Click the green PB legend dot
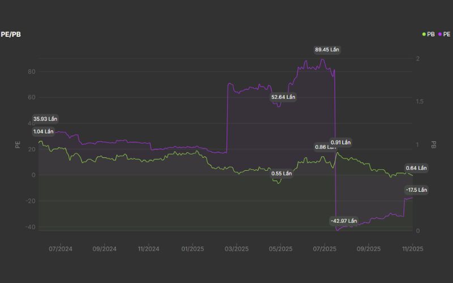Viewport: 453px width, 283px height. [x=424, y=35]
